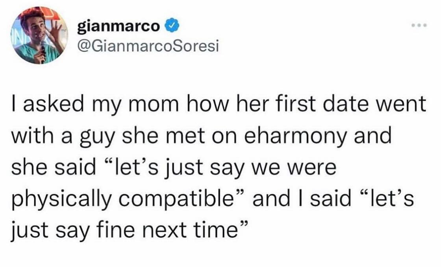Open gianmarco's profile picture
441x278 pixels.
pyautogui.click(x=39, y=35)
